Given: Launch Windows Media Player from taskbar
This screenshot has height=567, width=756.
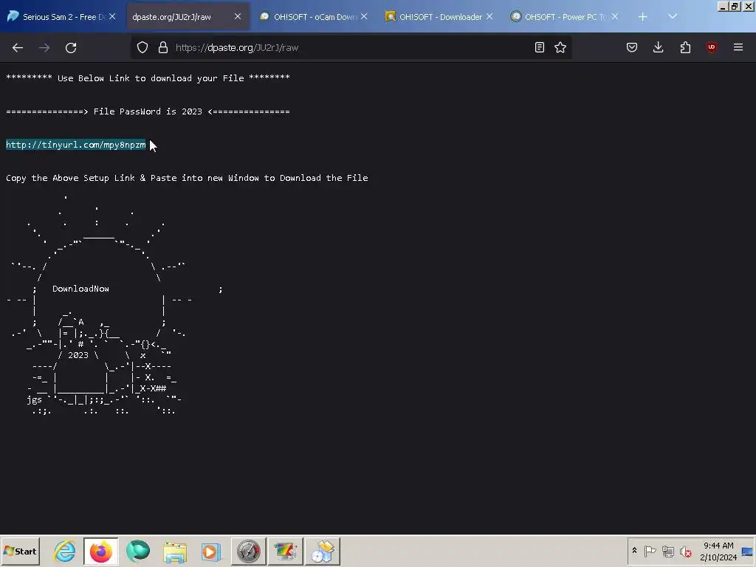Looking at the screenshot, I should pos(211,551).
